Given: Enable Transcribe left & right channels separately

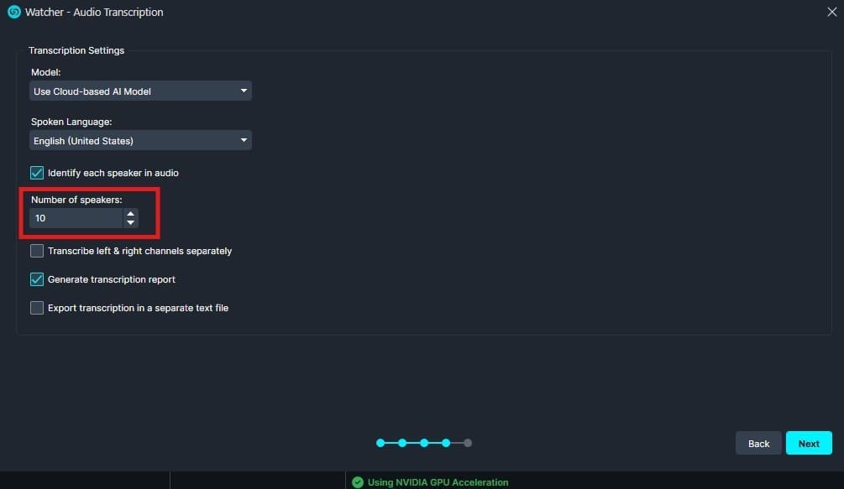Looking at the screenshot, I should [x=37, y=251].
